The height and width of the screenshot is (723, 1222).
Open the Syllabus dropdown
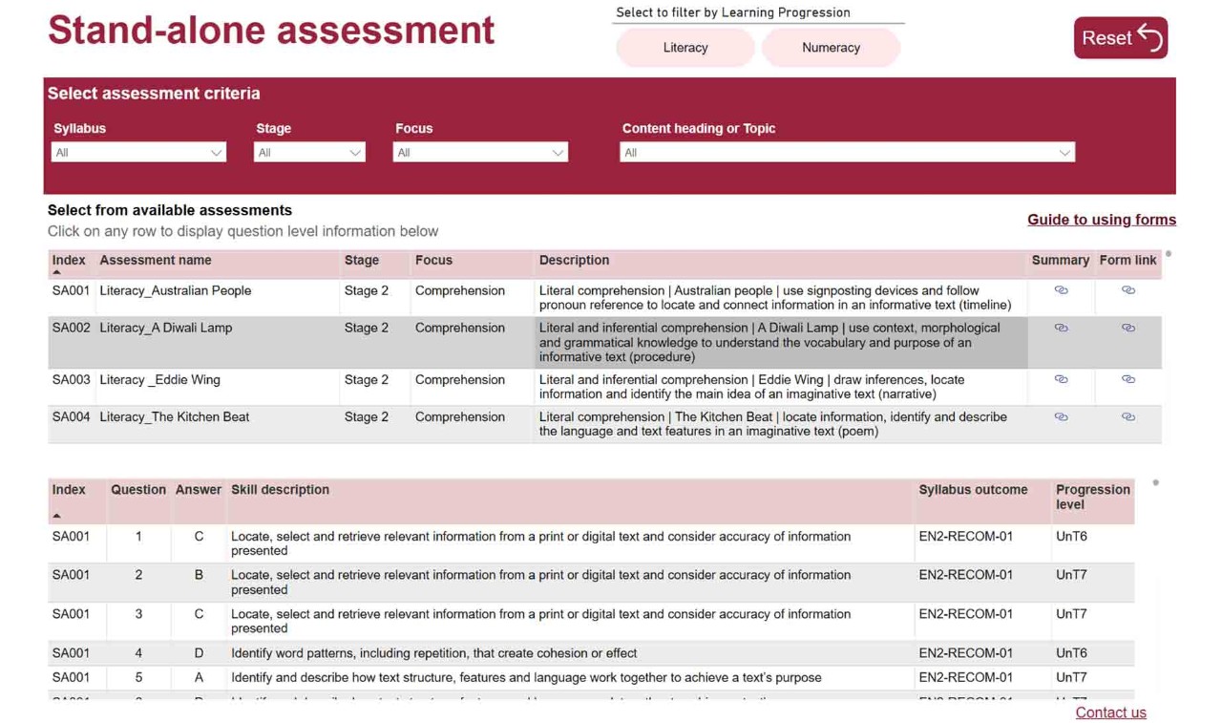[x=138, y=153]
